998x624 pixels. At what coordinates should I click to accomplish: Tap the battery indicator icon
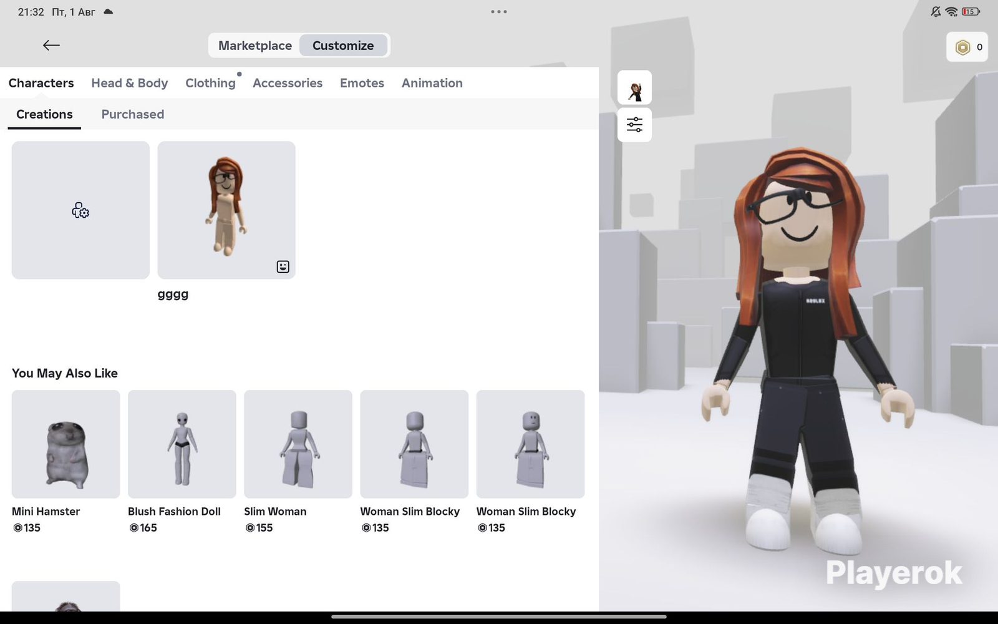971,12
